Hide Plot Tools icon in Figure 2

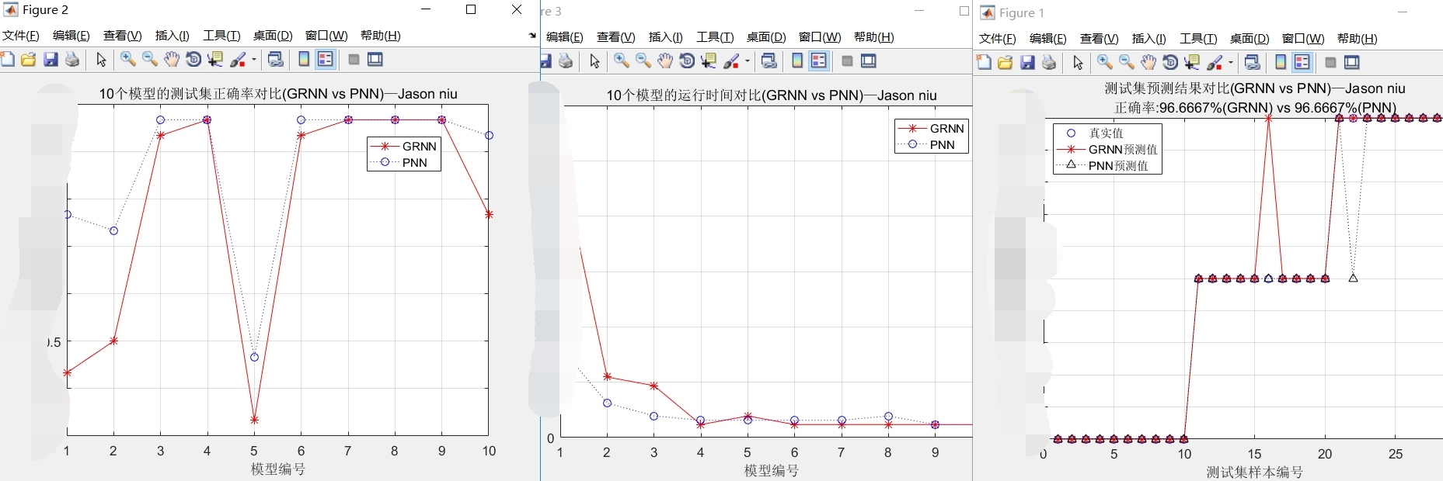point(354,60)
